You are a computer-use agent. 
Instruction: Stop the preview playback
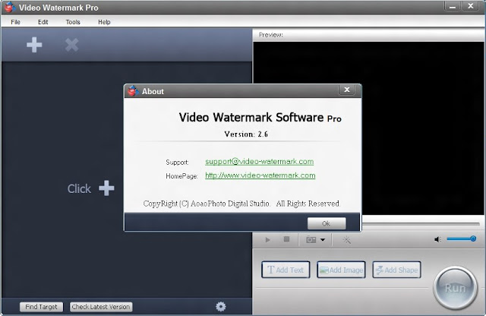tap(287, 239)
